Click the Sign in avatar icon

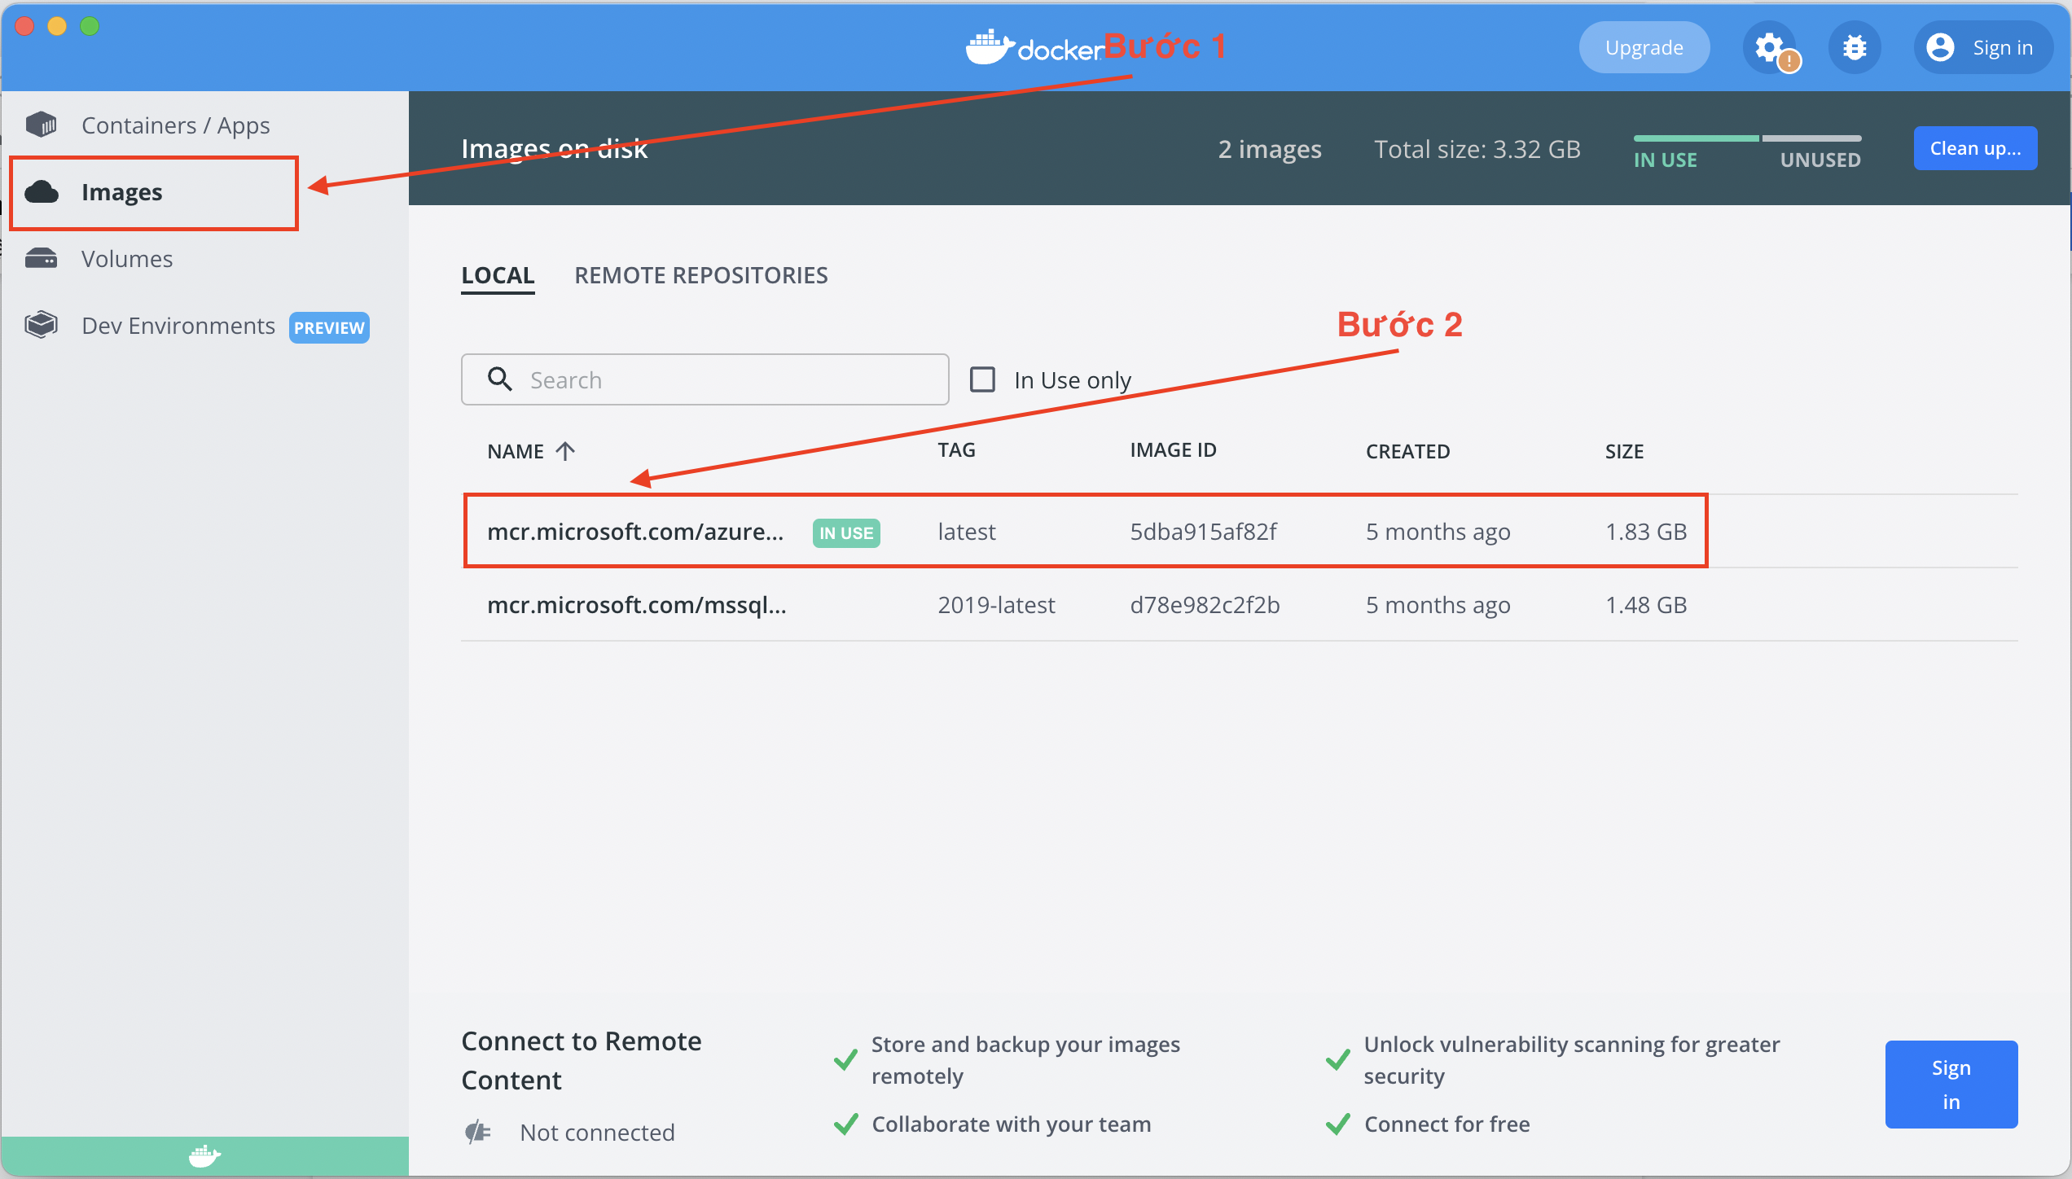[x=1940, y=47]
